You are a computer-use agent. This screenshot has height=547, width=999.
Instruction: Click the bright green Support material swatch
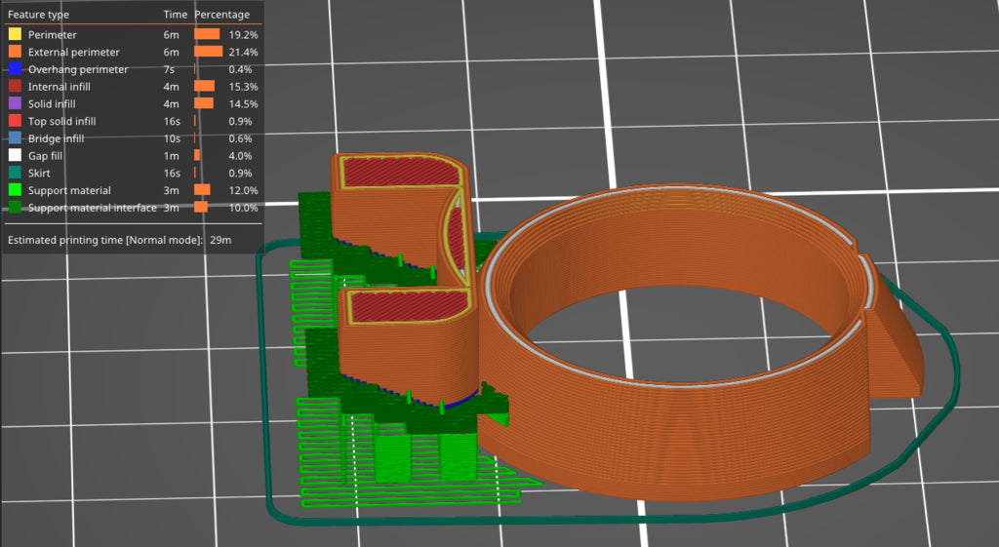point(15,190)
